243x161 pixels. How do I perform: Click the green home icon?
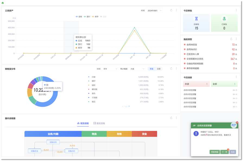(3, 3)
